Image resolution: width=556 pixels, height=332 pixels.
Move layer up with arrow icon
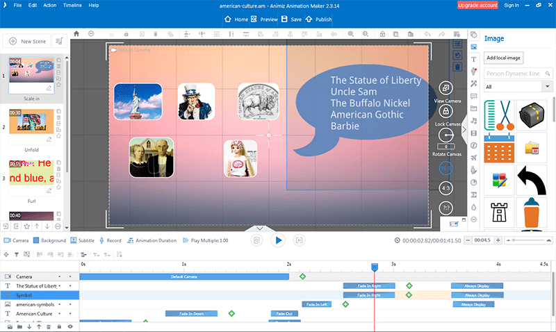click(39, 326)
